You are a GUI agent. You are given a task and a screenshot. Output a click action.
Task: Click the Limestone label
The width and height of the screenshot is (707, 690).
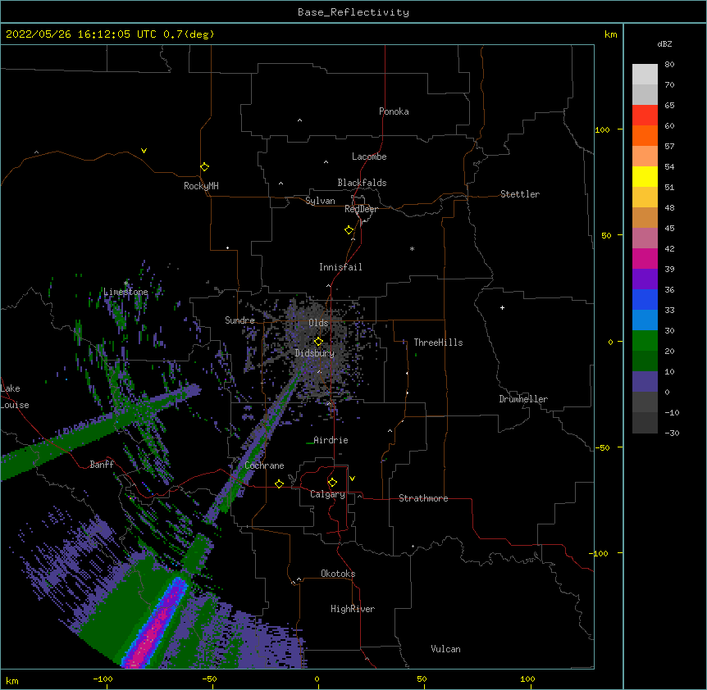[125, 292]
